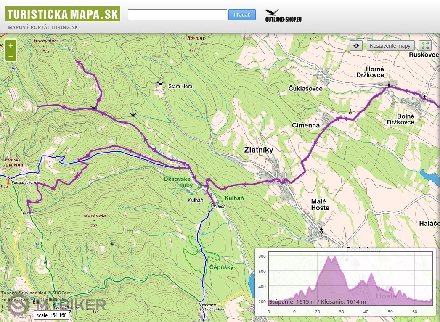The width and height of the screenshot is (440, 322).
Task: Zoom out the map with minus button
Action: (x=11, y=55)
